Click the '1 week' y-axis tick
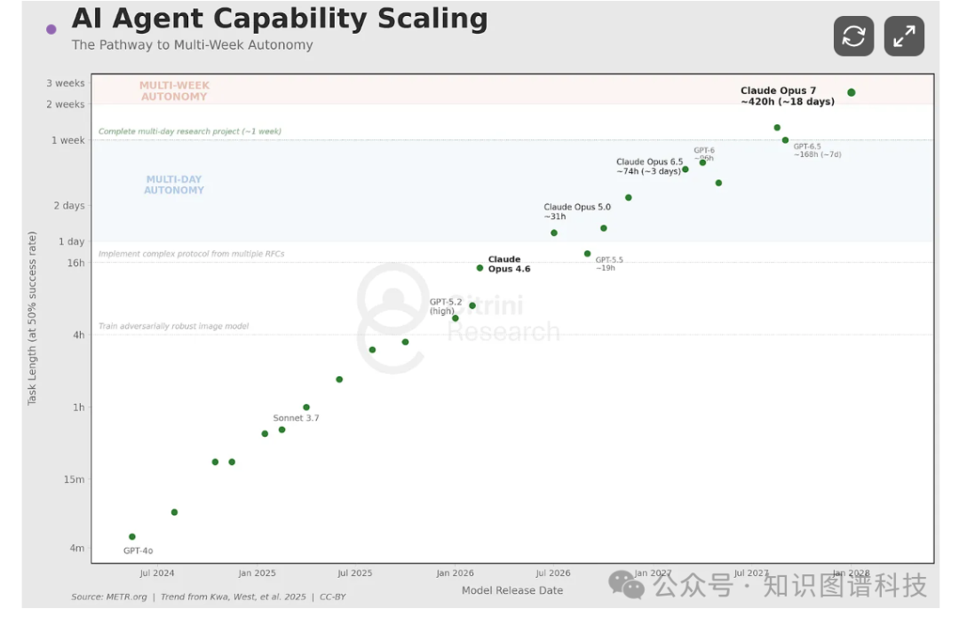This screenshot has width=959, height=624. pos(67,140)
